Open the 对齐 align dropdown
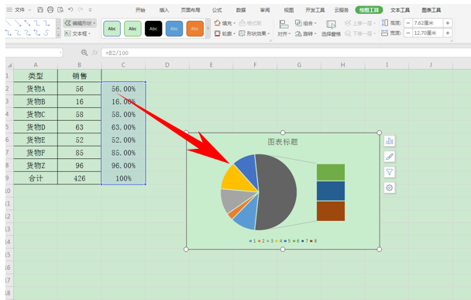 [x=284, y=29]
